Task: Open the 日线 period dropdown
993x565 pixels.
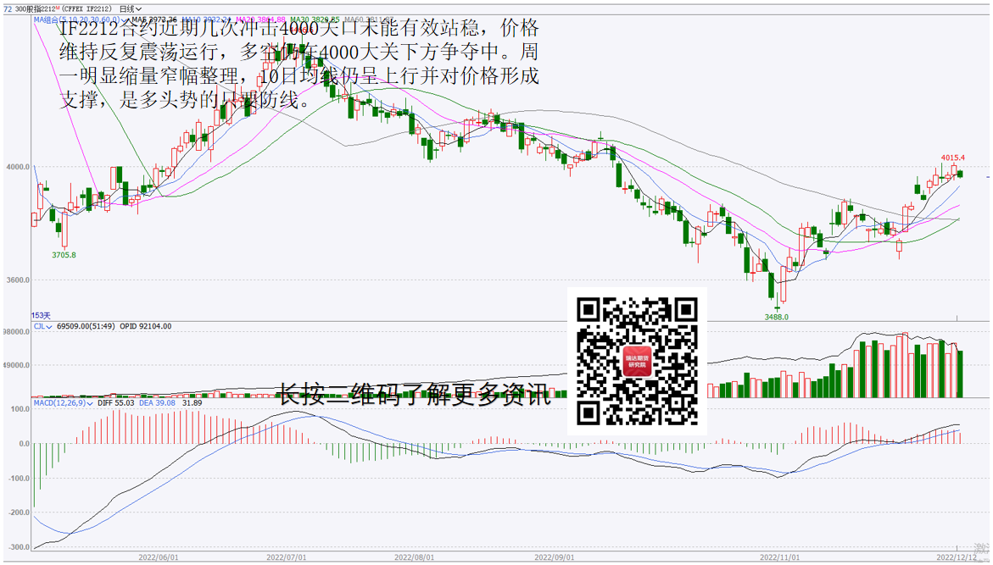Action: [131, 9]
